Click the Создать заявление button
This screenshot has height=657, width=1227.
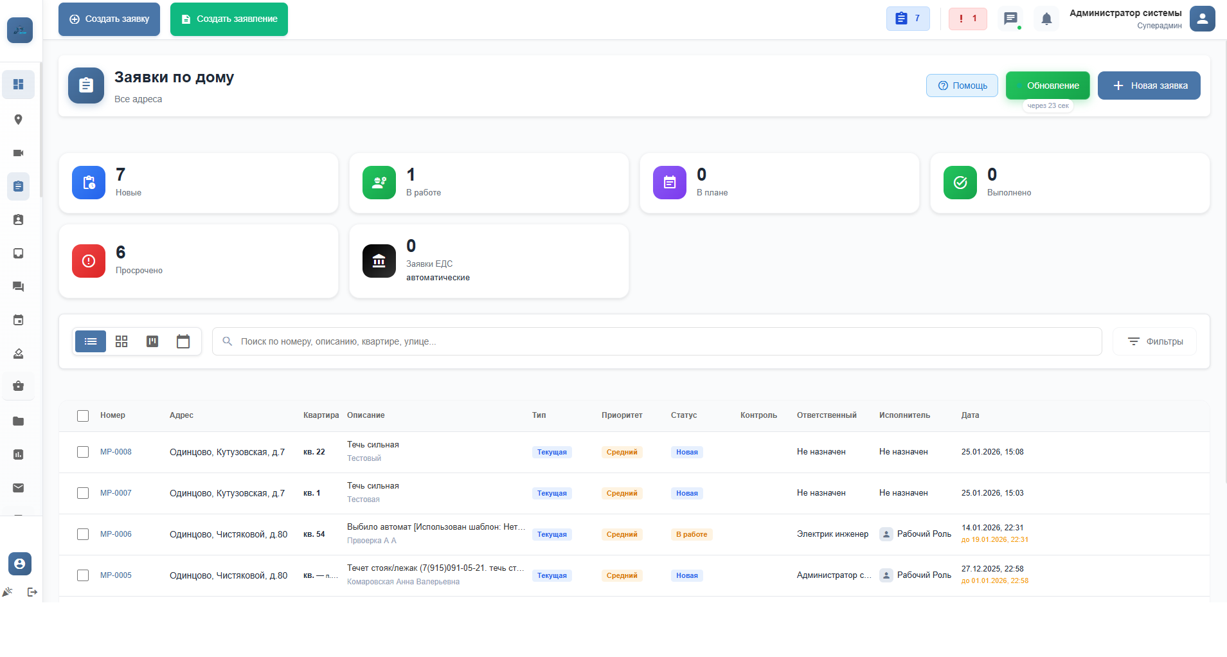point(229,19)
